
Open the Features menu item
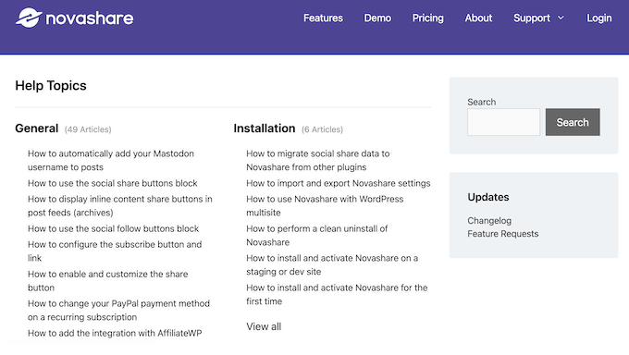click(323, 18)
